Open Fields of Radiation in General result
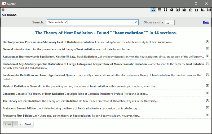The width and height of the screenshot is (212, 134). pos(80,86)
